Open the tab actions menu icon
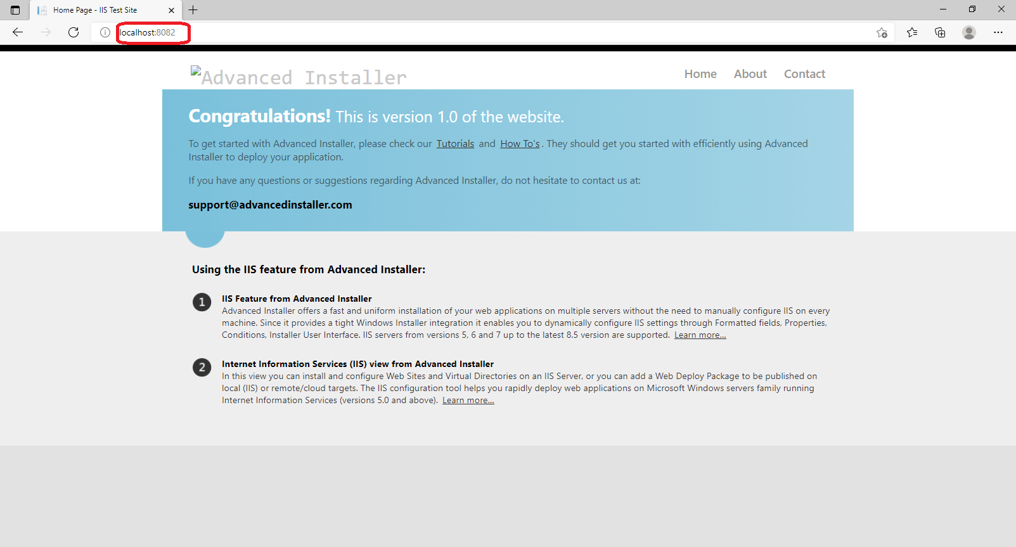The width and height of the screenshot is (1016, 547). coord(15,10)
